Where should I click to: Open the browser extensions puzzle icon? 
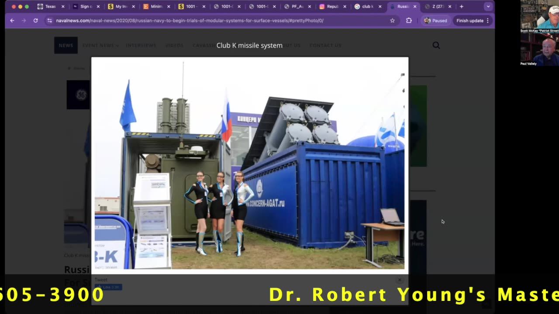pos(409,20)
